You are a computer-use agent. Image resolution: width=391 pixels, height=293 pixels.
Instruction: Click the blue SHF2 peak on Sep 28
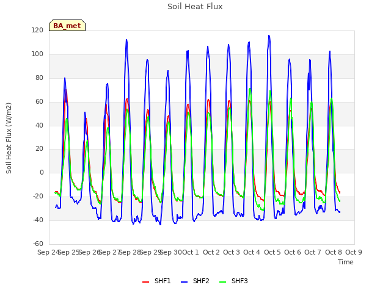click(x=126, y=40)
